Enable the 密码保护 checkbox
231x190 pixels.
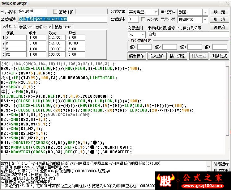55,12
